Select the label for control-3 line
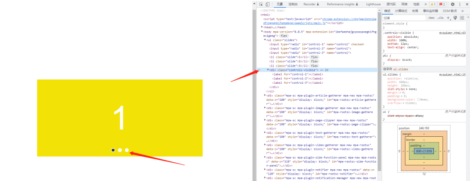Screen dimensions: 470x181 297,83
